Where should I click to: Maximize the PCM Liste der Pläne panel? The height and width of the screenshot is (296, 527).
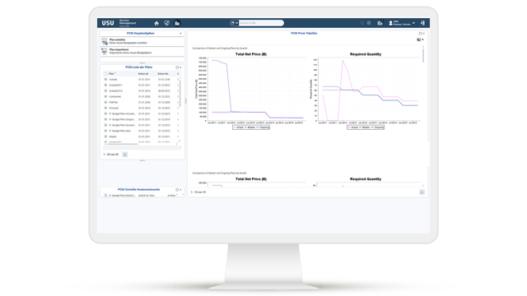177,67
